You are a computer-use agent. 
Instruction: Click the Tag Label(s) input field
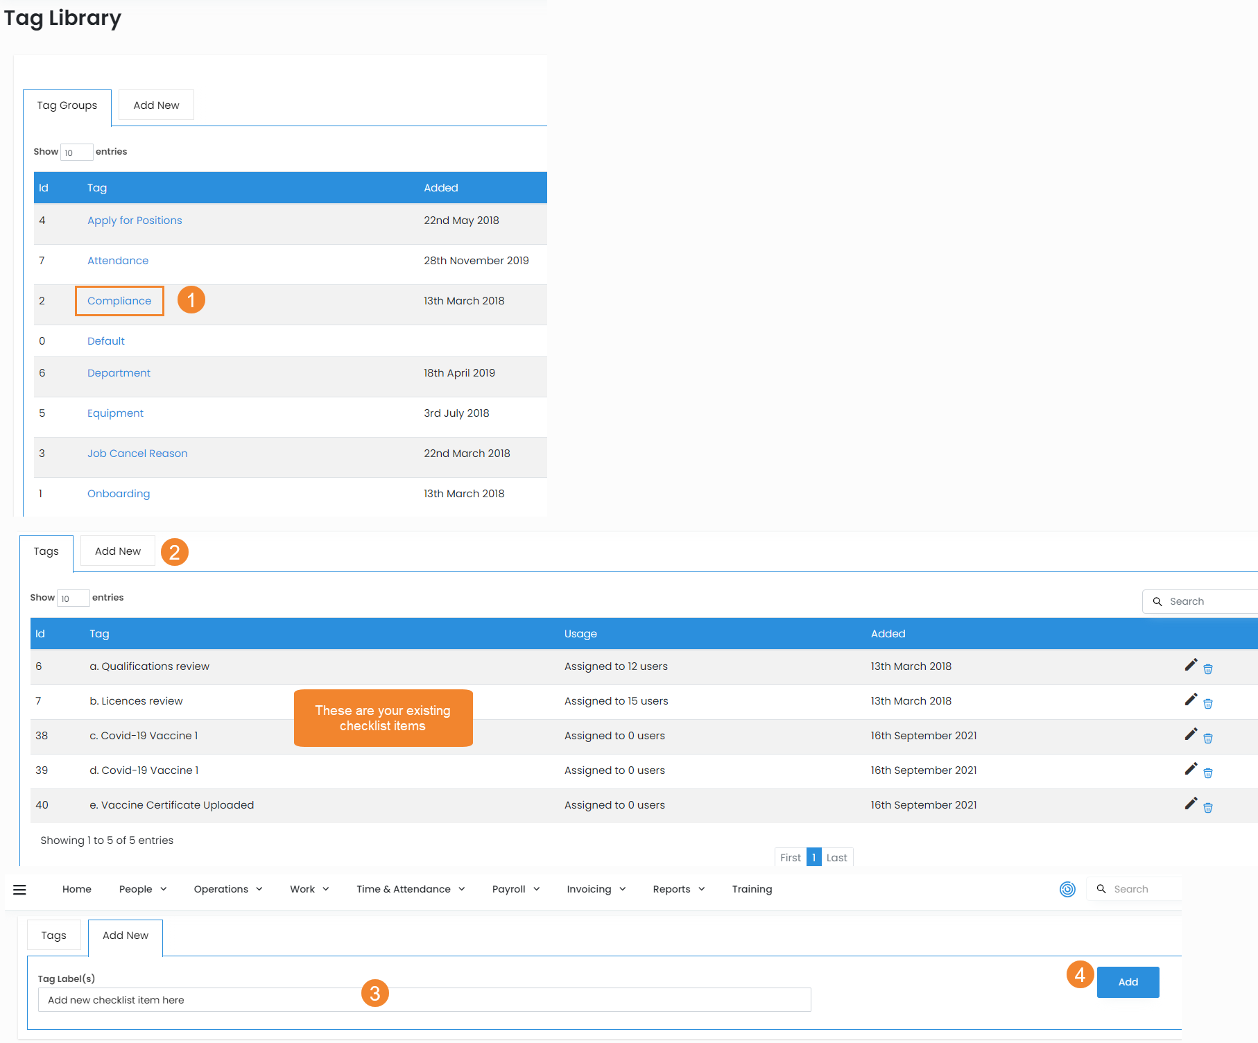click(x=424, y=1000)
